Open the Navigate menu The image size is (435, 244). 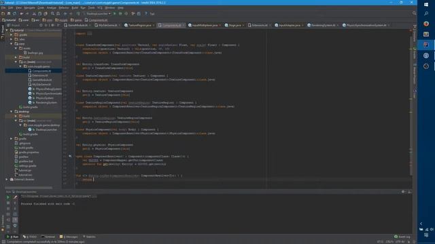[x=29, y=7]
